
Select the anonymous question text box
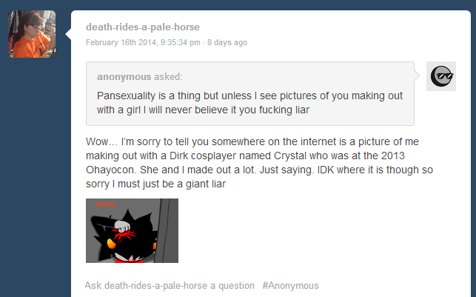point(250,93)
